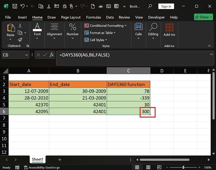Open the Add-ins icon in the ribbon
Image resolution: width=216 pixels, height=170 pixels.
pos(169,28)
